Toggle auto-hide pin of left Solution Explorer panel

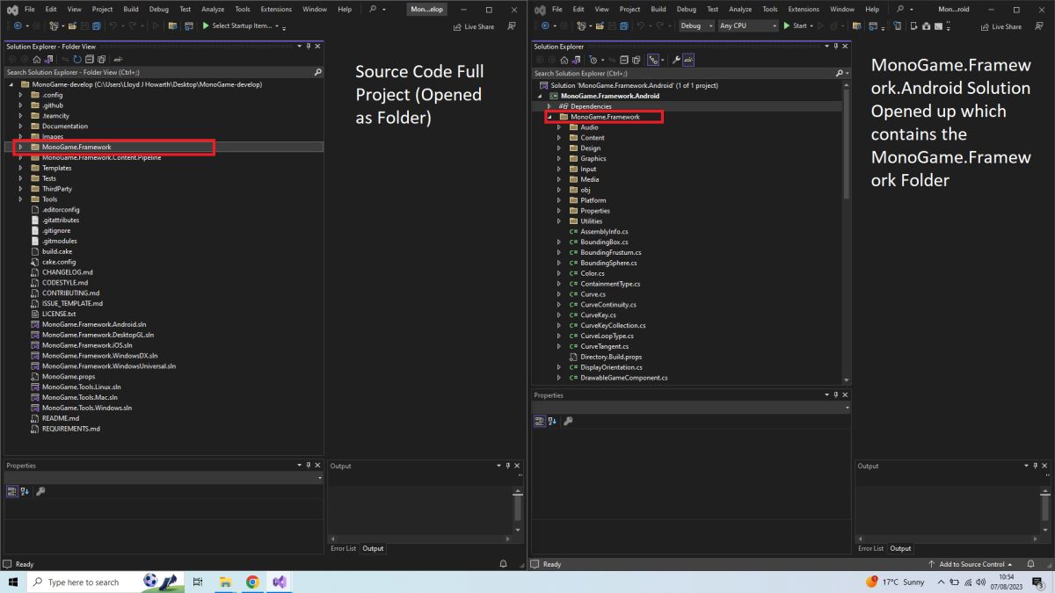[308, 46]
